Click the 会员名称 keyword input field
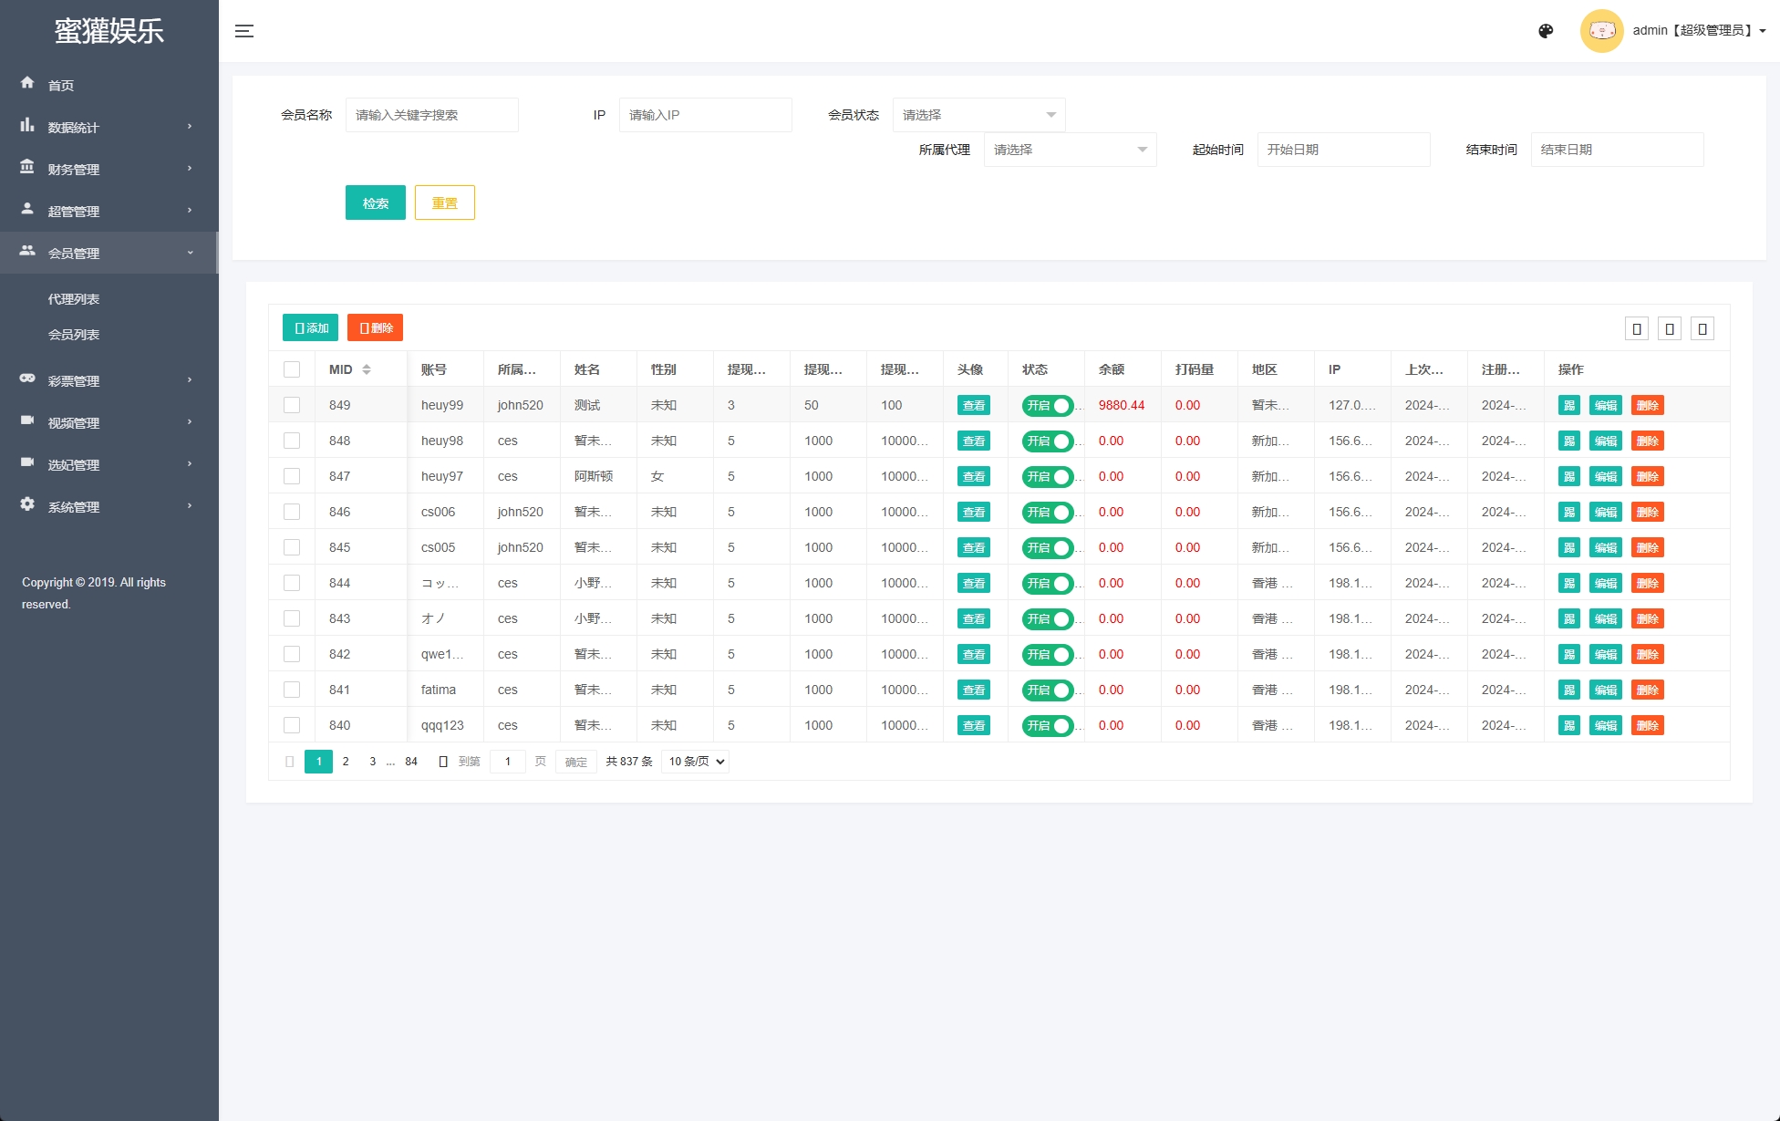Image resolution: width=1780 pixels, height=1121 pixels. [431, 115]
